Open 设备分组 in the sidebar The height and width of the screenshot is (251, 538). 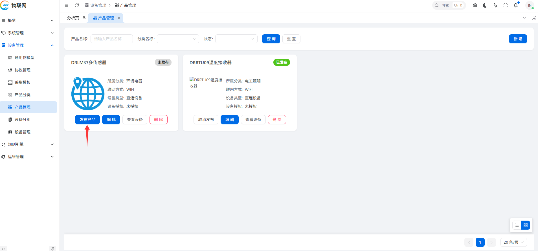click(28, 120)
